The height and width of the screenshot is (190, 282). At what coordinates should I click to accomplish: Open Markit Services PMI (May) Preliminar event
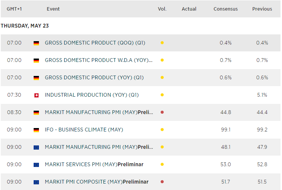coord(94,165)
